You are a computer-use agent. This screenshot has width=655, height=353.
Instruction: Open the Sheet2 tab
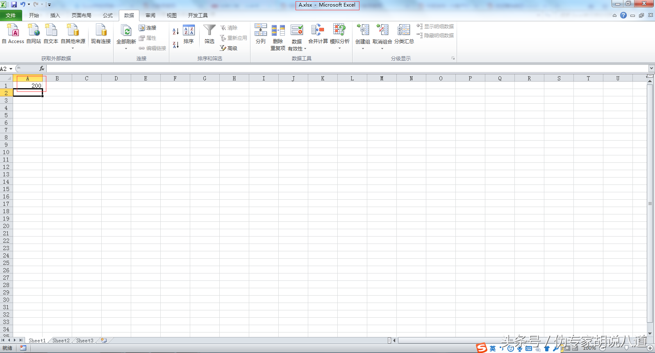click(61, 341)
